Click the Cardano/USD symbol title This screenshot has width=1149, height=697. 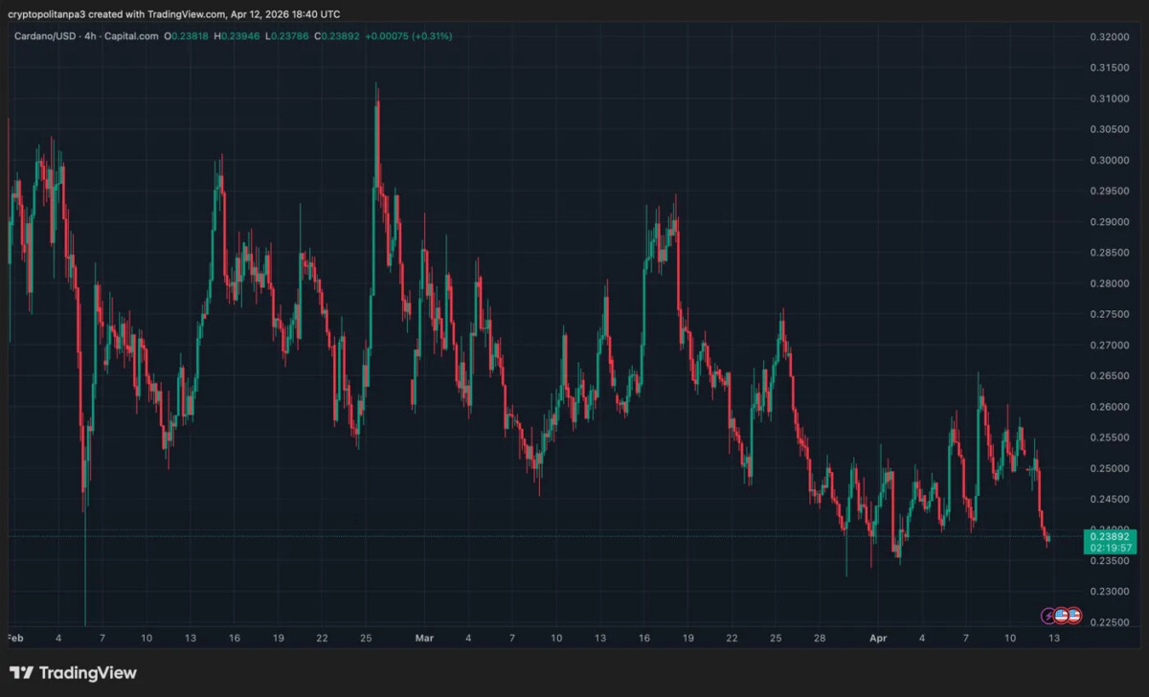click(45, 36)
